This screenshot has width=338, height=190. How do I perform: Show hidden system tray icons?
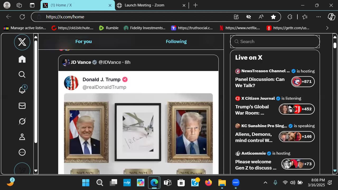pyautogui.click(x=265, y=183)
